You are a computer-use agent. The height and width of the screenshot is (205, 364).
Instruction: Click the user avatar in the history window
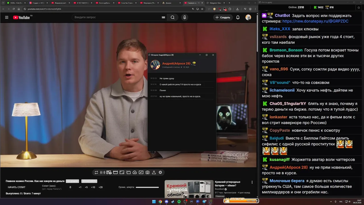(155, 65)
